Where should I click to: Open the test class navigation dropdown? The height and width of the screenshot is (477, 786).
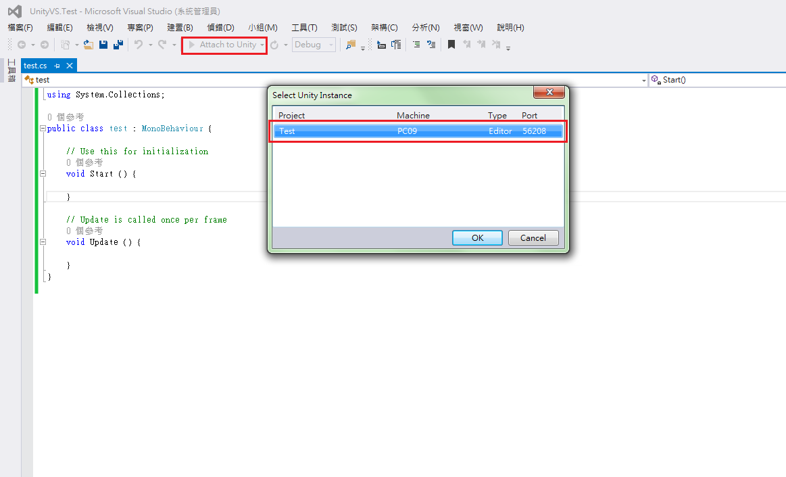[x=335, y=80]
